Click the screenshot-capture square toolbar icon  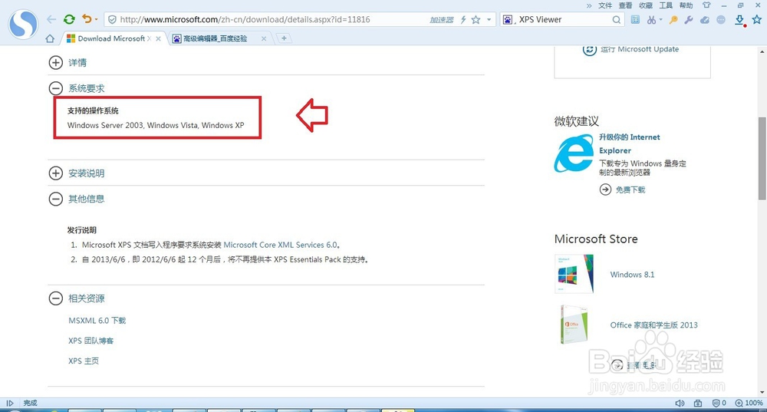[635, 20]
